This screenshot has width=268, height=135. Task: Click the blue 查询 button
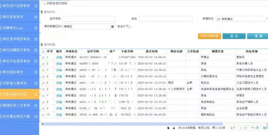(x=233, y=36)
